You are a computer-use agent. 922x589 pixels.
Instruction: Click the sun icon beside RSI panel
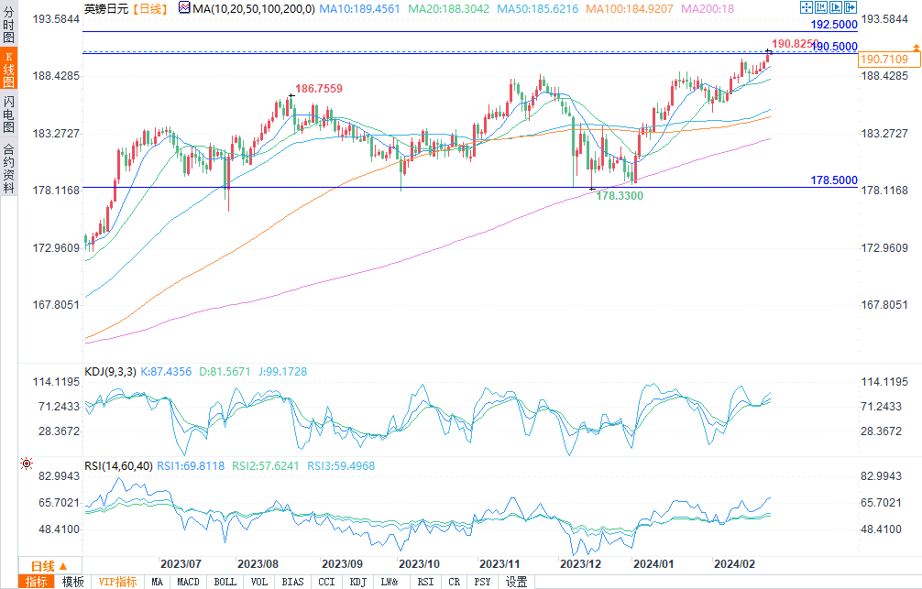pyautogui.click(x=26, y=464)
